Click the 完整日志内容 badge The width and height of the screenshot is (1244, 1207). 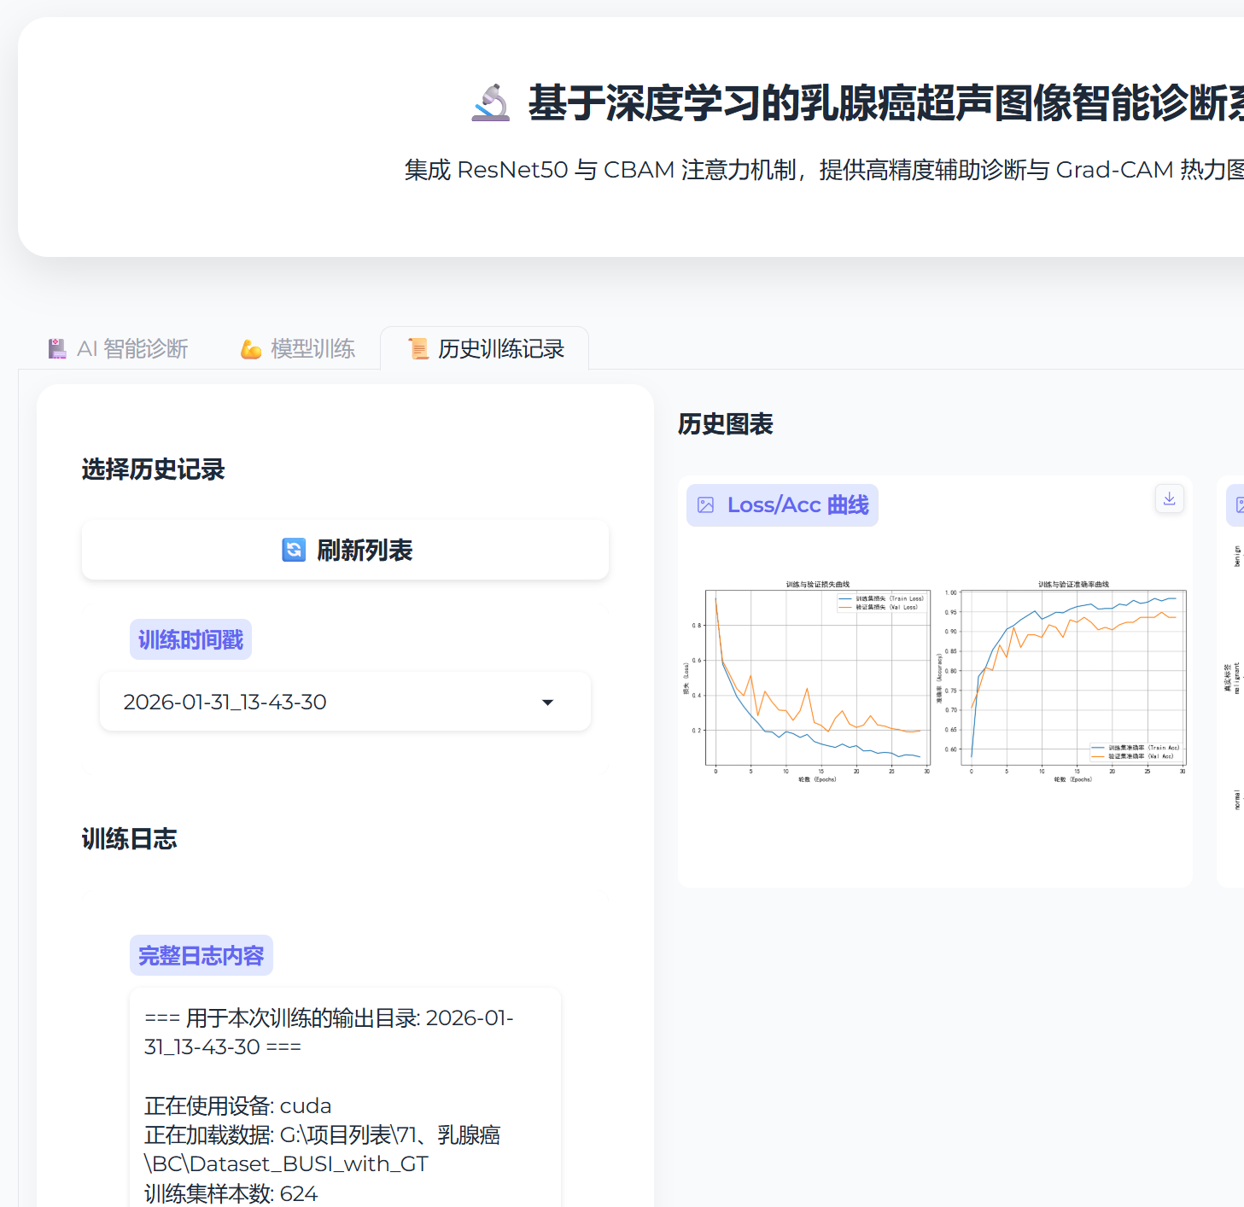coord(201,954)
